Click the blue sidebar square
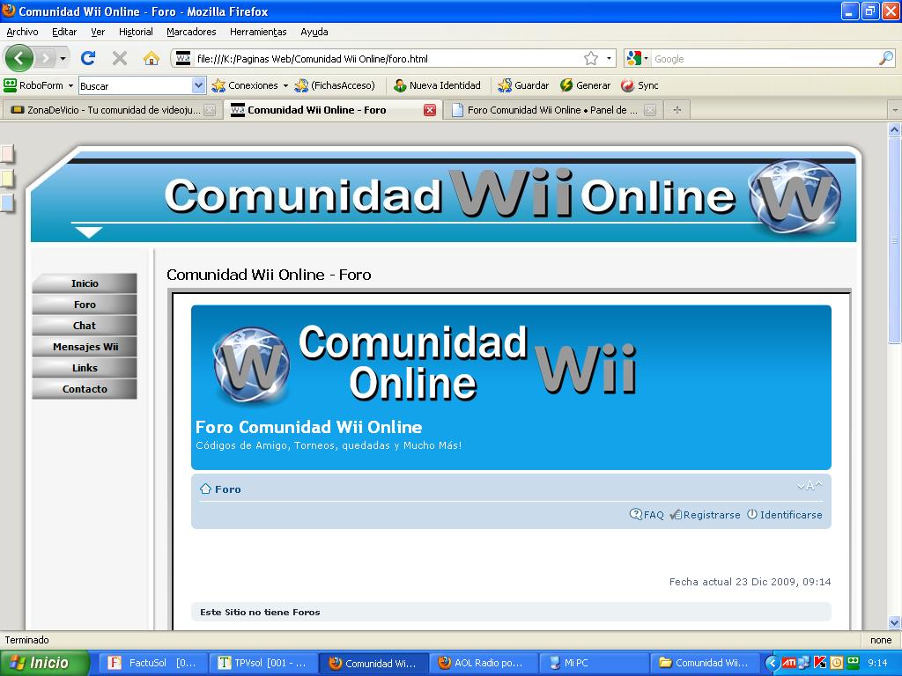Screen dimensions: 902x676 (x=6, y=203)
